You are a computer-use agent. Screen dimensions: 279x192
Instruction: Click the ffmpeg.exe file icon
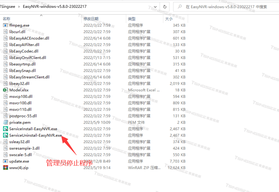(x=6, y=25)
